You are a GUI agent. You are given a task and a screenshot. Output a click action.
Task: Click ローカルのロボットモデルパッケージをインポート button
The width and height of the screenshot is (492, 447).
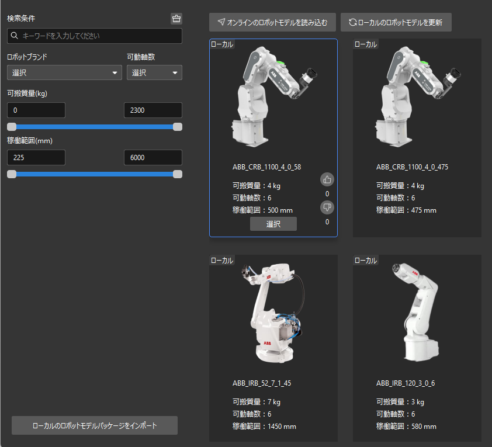95,425
